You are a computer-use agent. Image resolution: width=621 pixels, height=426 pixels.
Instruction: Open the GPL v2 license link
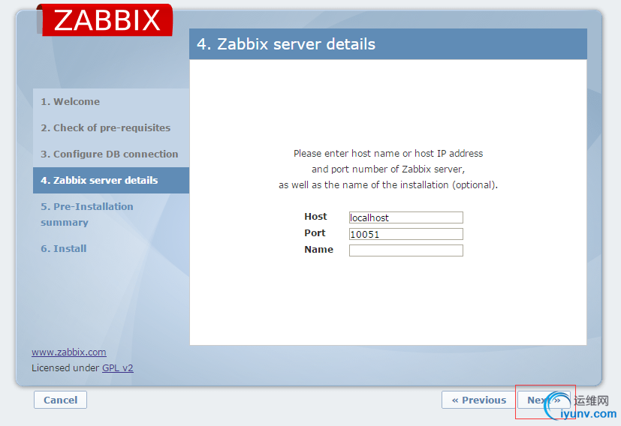[118, 367]
